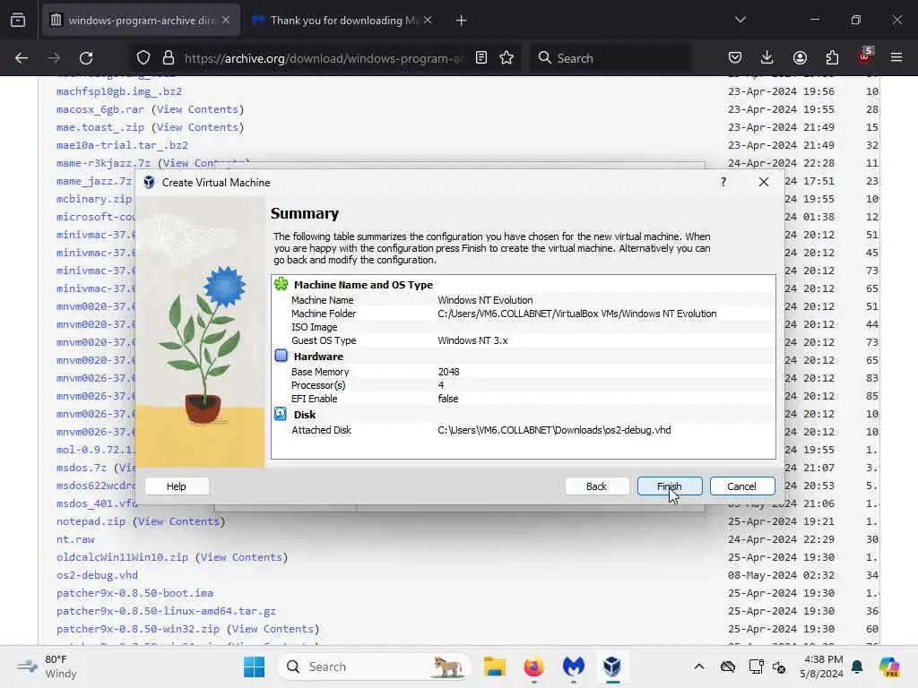
Task: Cancel the Create Virtual Machine dialog
Action: coord(741,486)
